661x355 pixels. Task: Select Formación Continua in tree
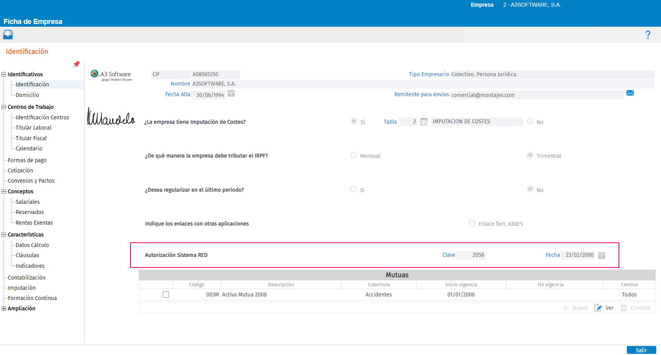32,298
